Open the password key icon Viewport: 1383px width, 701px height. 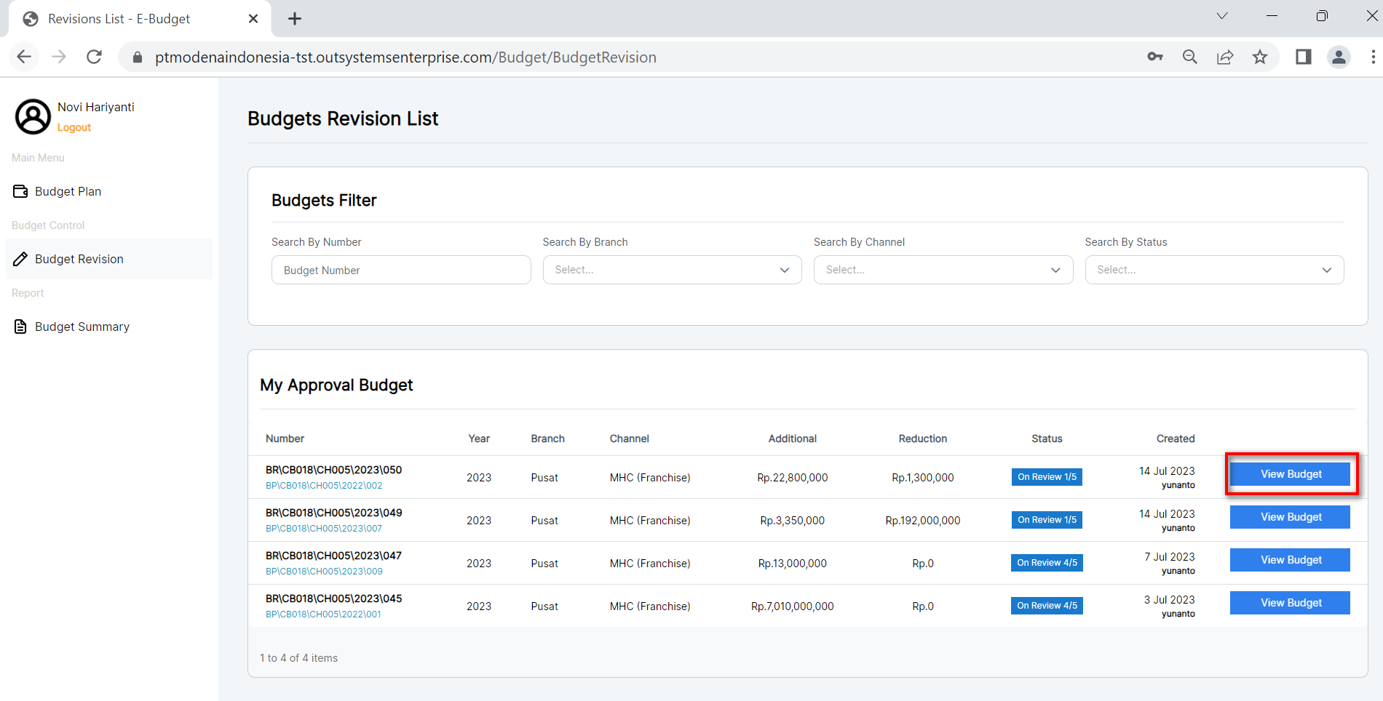(x=1154, y=57)
